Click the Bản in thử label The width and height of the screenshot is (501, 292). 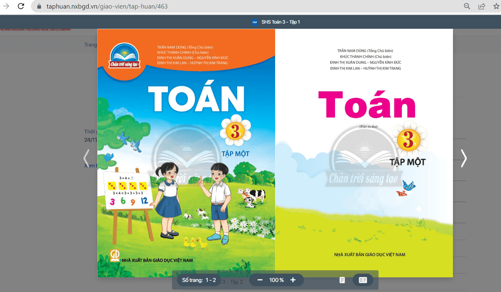[x=368, y=126]
